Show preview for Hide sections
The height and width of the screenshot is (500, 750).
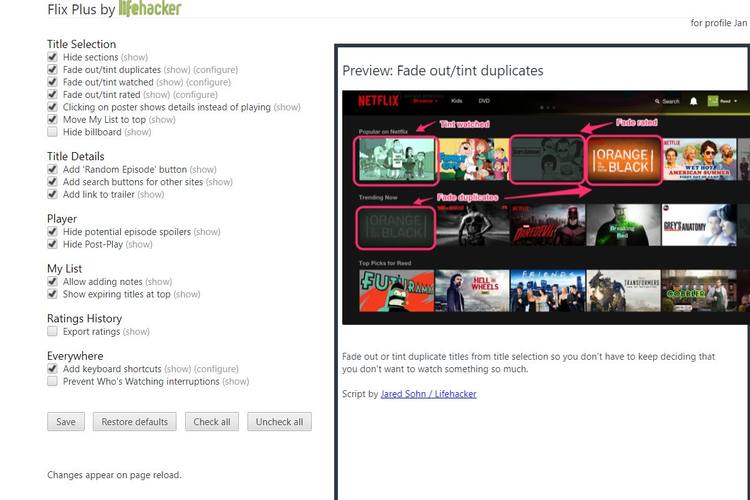(x=134, y=57)
